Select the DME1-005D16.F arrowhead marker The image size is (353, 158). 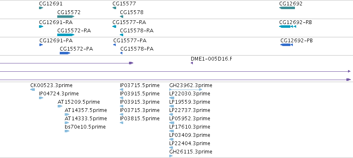point(192,63)
